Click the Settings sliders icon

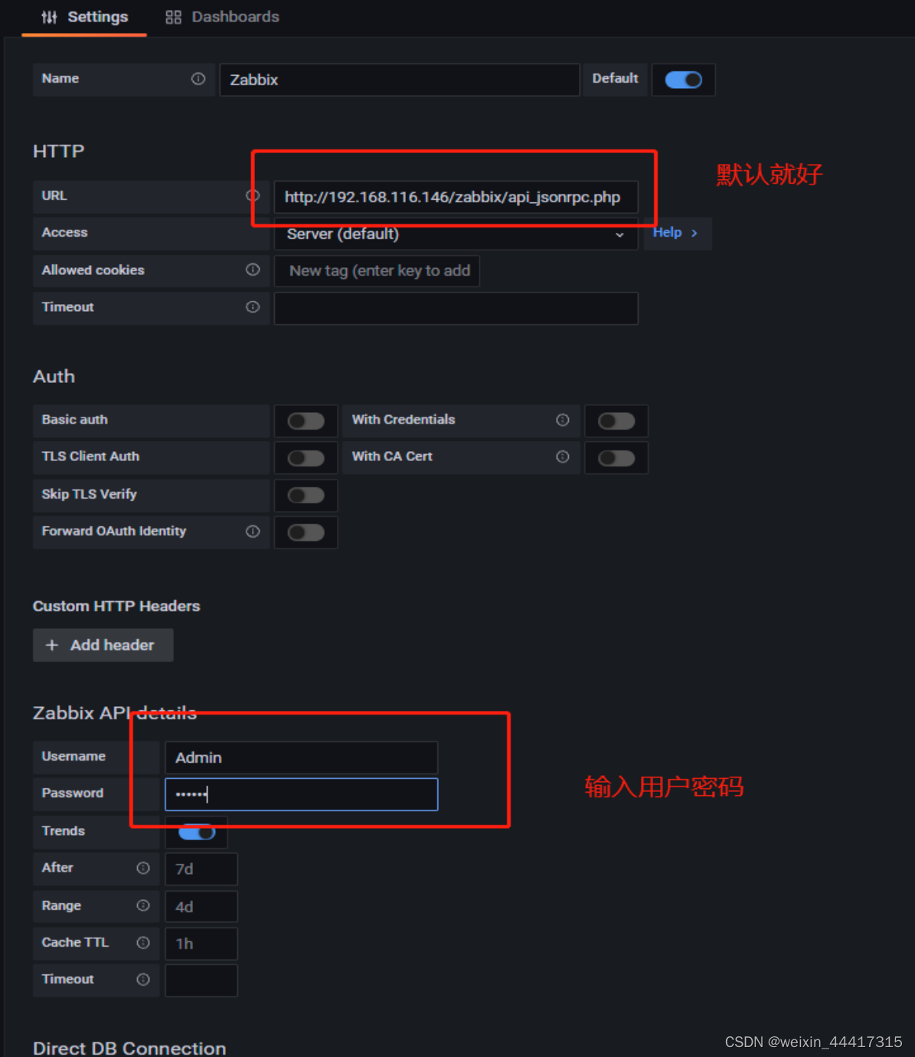[x=48, y=17]
